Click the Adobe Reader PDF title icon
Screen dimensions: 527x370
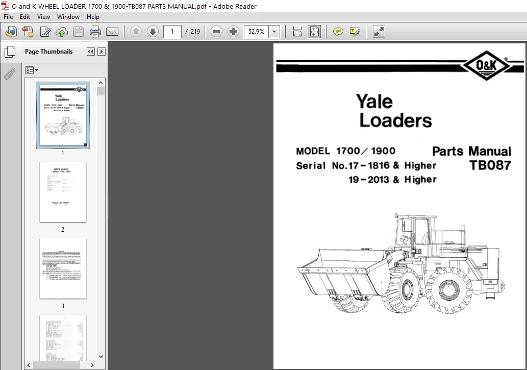(x=5, y=6)
